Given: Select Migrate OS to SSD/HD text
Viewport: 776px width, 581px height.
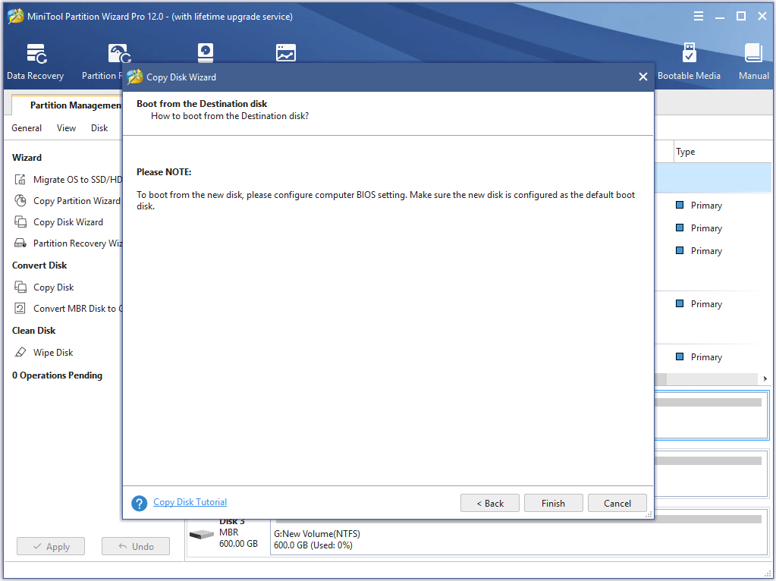Looking at the screenshot, I should tap(77, 179).
